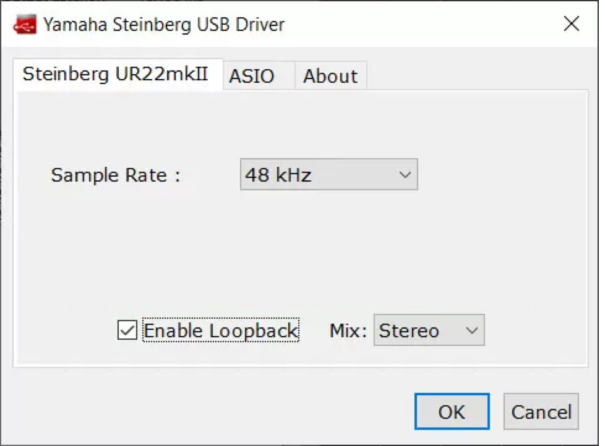This screenshot has width=605, height=446.
Task: Click the Yamaha Steinberg USB Driver title text
Action: click(164, 25)
